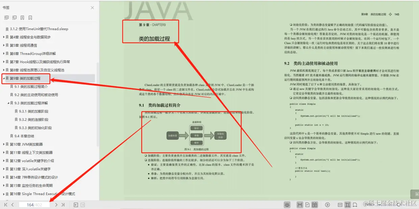Click the actual size 1:1 icon
The height and width of the screenshot is (209, 419).
point(340,205)
